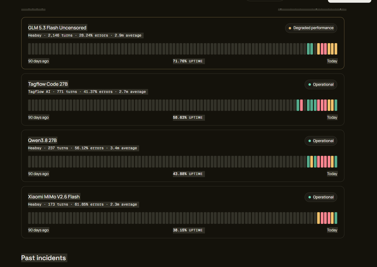The width and height of the screenshot is (377, 267).
Task: Select today's yellow bar in GLM 5.3 row
Action: pyautogui.click(x=336, y=49)
